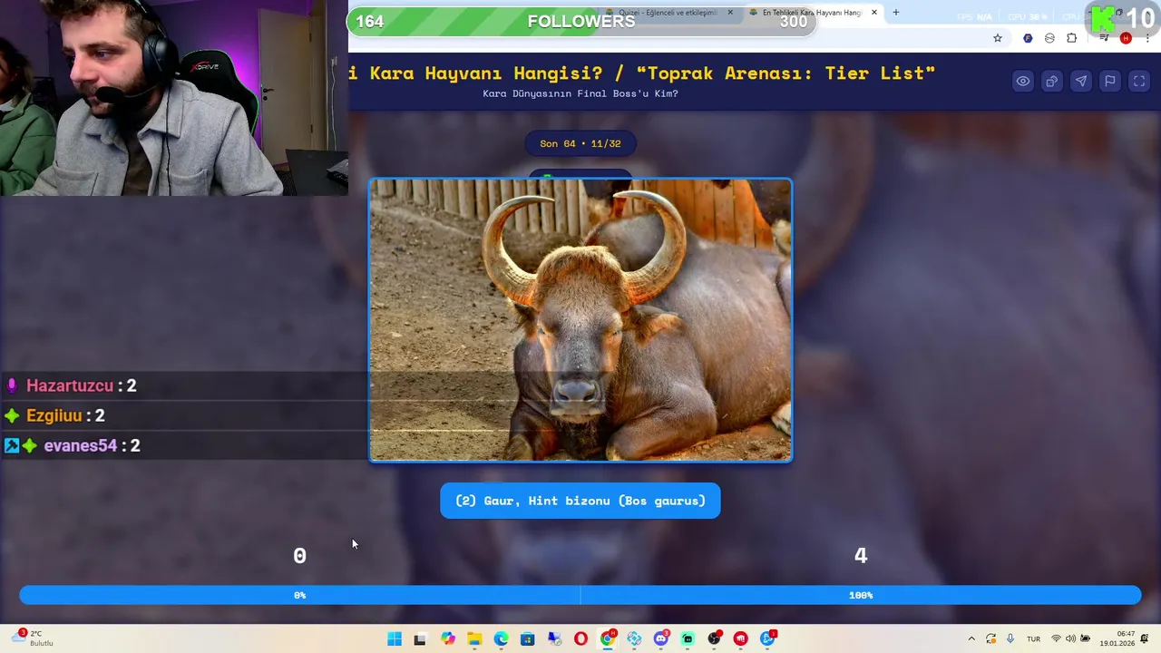Open clock showing 06:47 19.01.2026
This screenshot has height=653, width=1161.
[1117, 638]
